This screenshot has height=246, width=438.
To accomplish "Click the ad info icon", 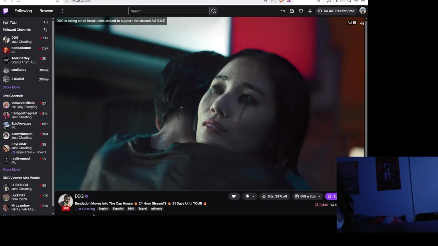I will click(354, 23).
